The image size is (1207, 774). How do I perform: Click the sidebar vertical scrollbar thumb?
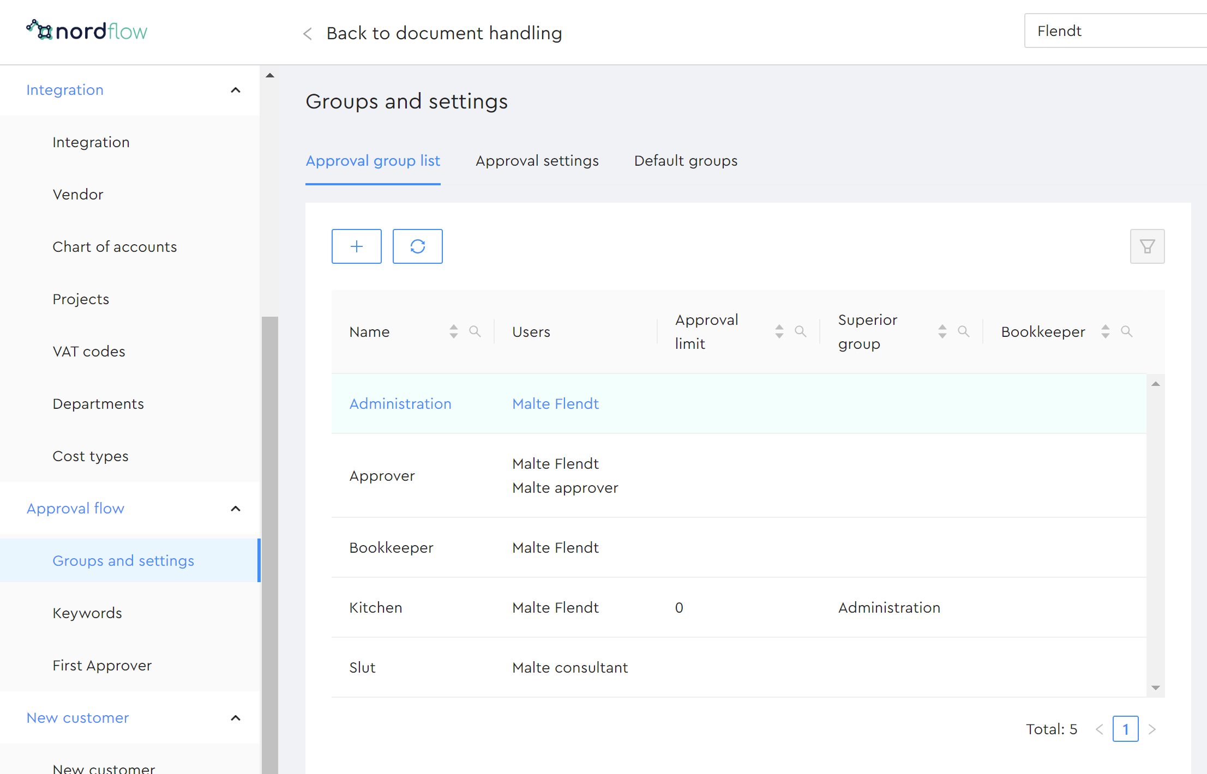(x=269, y=545)
